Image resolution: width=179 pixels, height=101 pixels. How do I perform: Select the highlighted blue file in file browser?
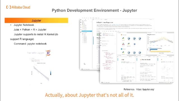coord(87,31)
